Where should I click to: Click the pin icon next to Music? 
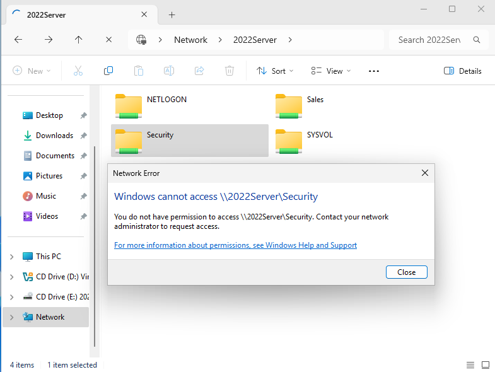[x=83, y=197]
